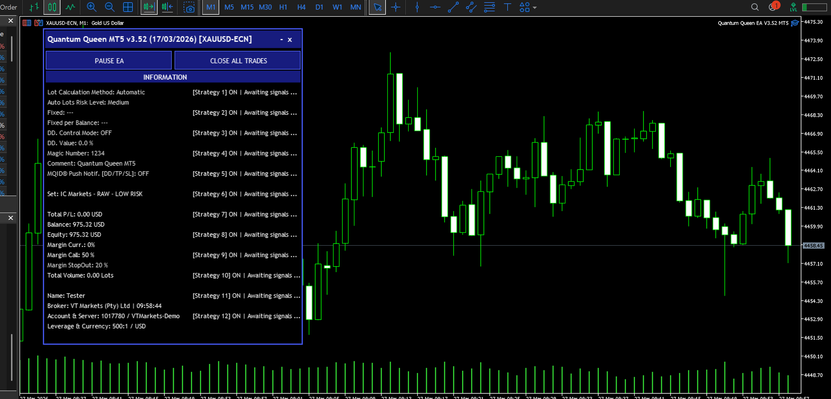Toggle auto scroll to latest bar
Viewport: 831px width, 399px height.
(149, 7)
